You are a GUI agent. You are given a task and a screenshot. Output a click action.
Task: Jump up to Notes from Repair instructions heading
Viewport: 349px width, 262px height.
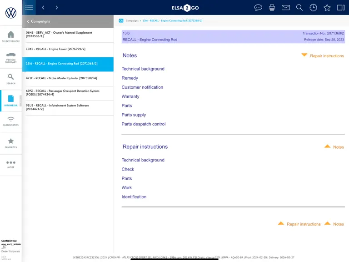tap(334, 147)
